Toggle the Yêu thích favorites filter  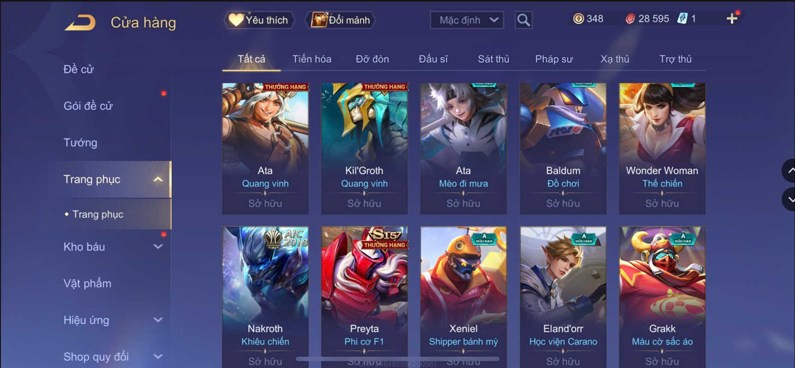click(259, 20)
